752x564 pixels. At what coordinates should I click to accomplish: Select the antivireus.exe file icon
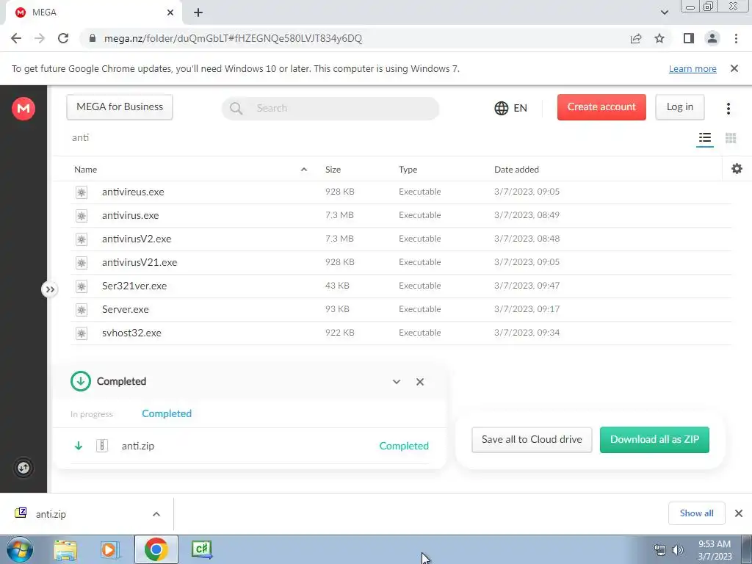[x=82, y=192]
